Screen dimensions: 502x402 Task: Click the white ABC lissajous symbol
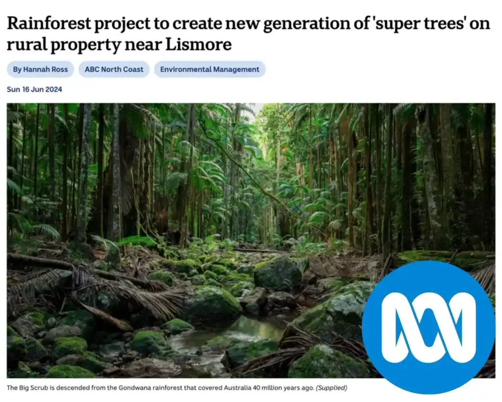point(428,327)
